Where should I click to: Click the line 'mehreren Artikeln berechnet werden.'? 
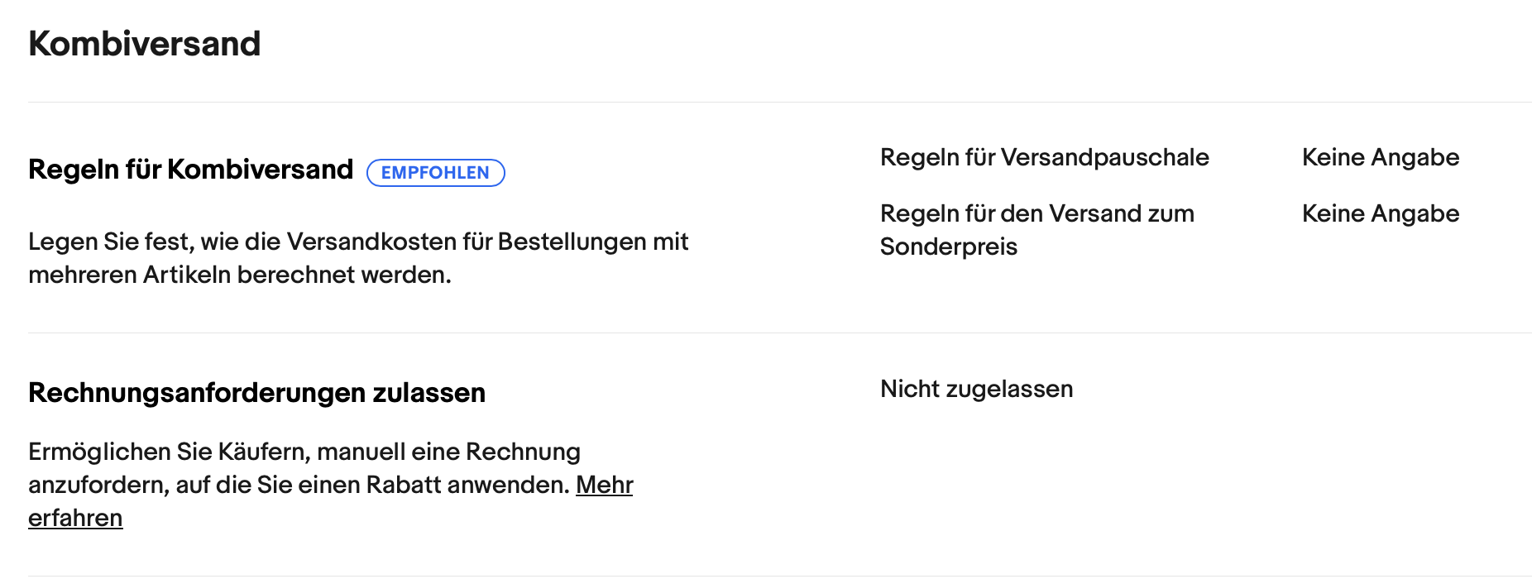coord(239,275)
